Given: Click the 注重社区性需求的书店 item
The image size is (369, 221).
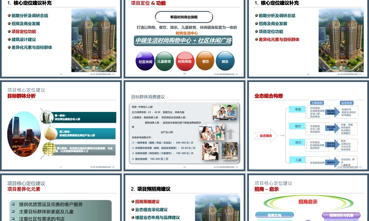Looking at the screenshot, I should (41, 219).
